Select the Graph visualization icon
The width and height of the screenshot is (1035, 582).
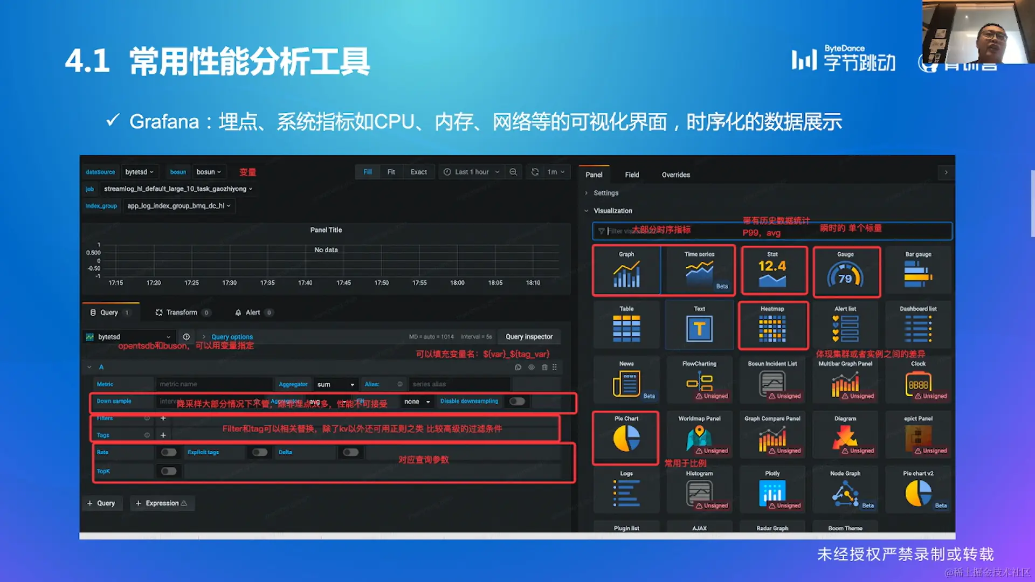coord(626,271)
